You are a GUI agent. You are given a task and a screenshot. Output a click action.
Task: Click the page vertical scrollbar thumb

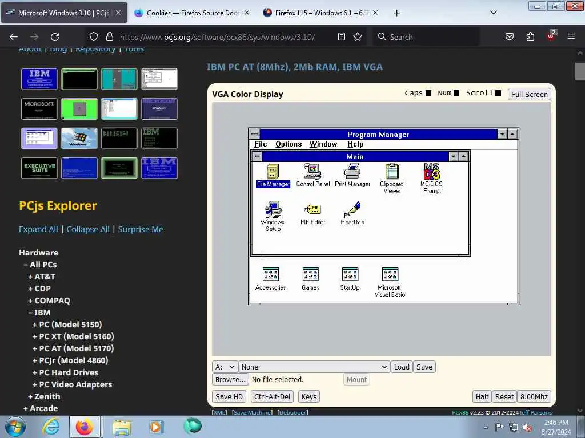tap(580, 71)
